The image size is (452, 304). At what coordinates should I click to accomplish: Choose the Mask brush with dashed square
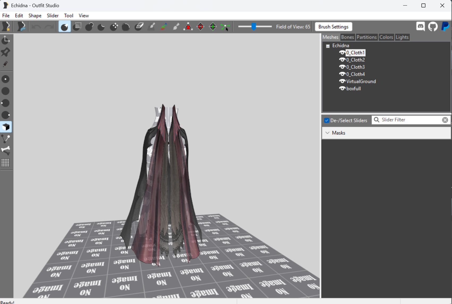[77, 27]
